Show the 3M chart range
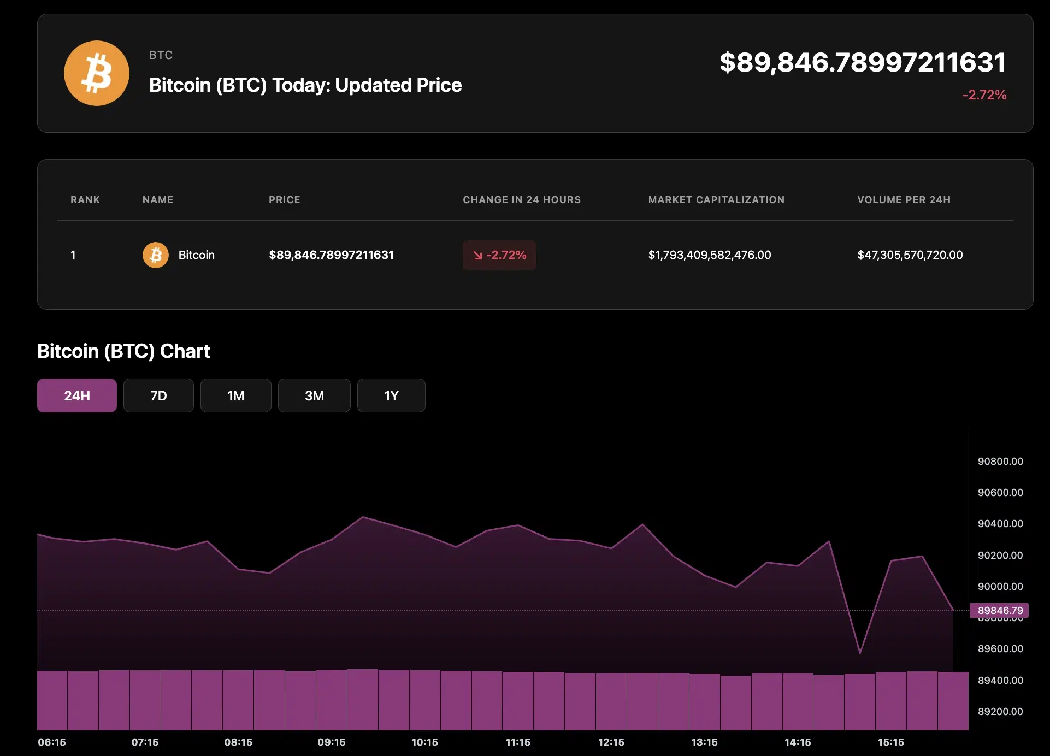 coord(314,395)
